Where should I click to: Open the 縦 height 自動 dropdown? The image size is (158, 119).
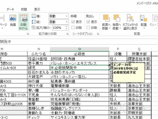(x=66, y=22)
